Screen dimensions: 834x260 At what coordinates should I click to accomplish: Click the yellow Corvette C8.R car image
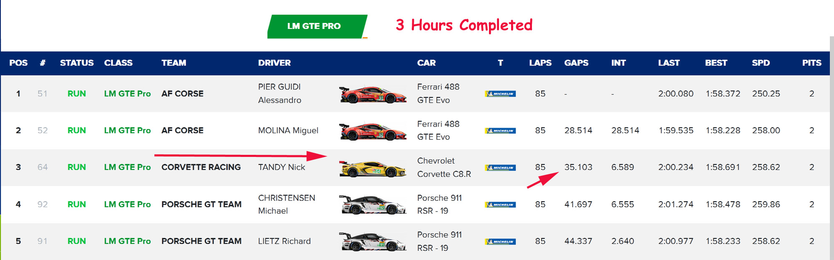click(x=373, y=168)
